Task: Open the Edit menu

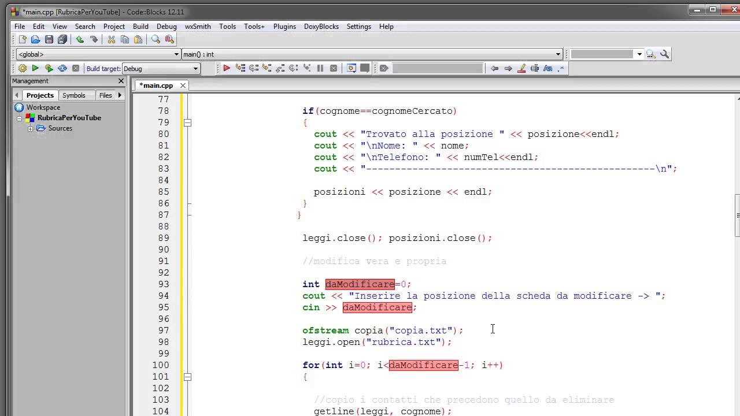Action: coord(39,27)
